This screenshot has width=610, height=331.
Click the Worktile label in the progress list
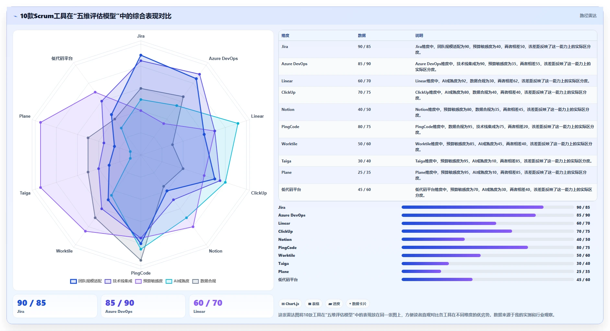click(287, 255)
